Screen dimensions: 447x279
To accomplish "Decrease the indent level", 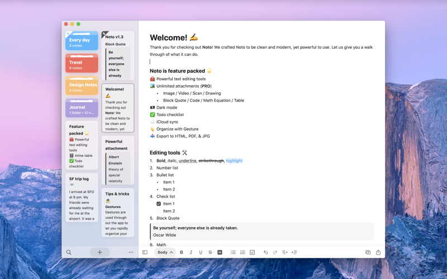I will click(x=284, y=252).
